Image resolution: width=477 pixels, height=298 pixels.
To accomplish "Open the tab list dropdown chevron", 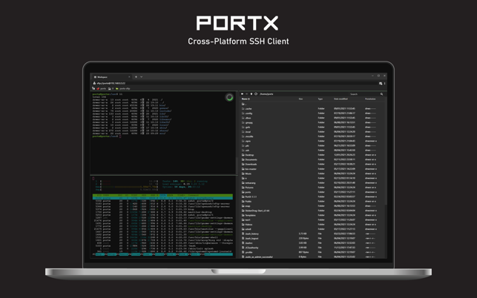I will (x=141, y=77).
